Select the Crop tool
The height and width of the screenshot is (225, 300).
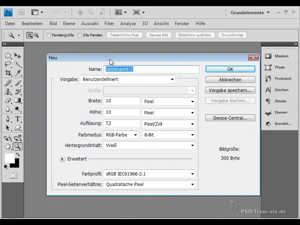point(8,73)
